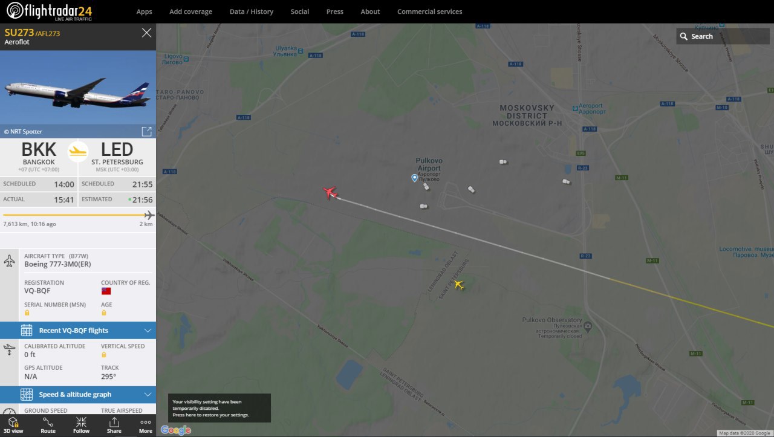
Task: Close the SU273 flight panel
Action: coord(146,33)
